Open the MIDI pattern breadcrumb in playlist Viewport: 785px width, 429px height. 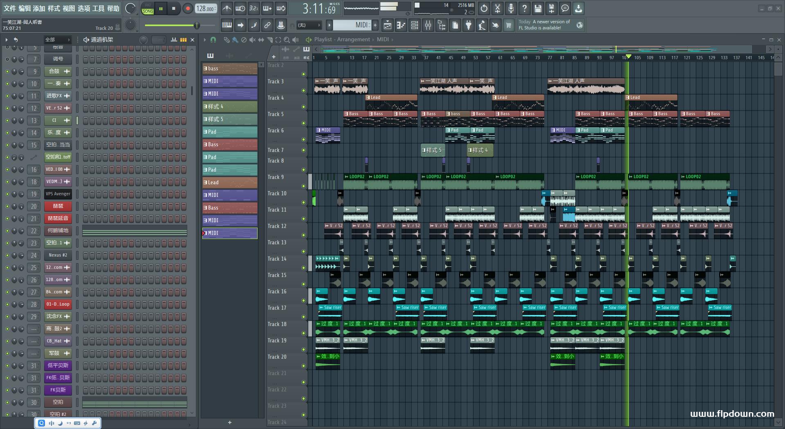tap(383, 40)
